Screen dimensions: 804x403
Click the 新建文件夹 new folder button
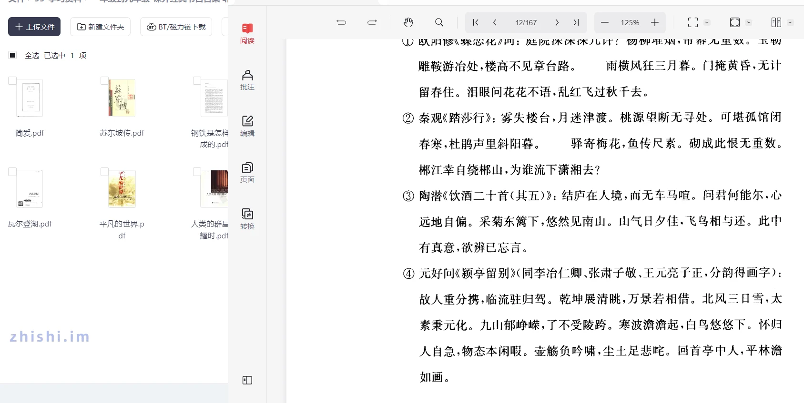[101, 27]
